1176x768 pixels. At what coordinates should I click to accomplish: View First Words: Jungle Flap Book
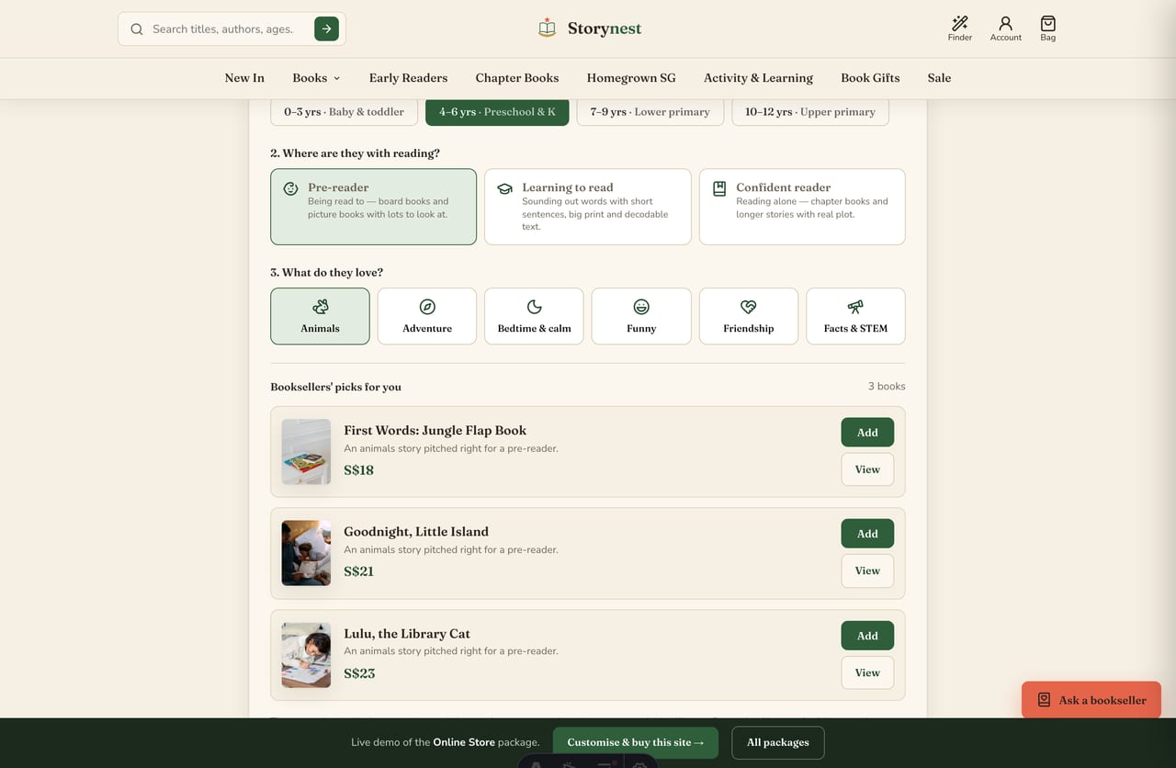point(867,469)
